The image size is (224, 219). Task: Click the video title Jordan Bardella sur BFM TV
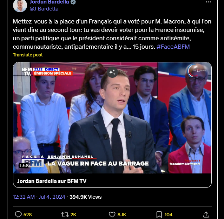point(52,181)
